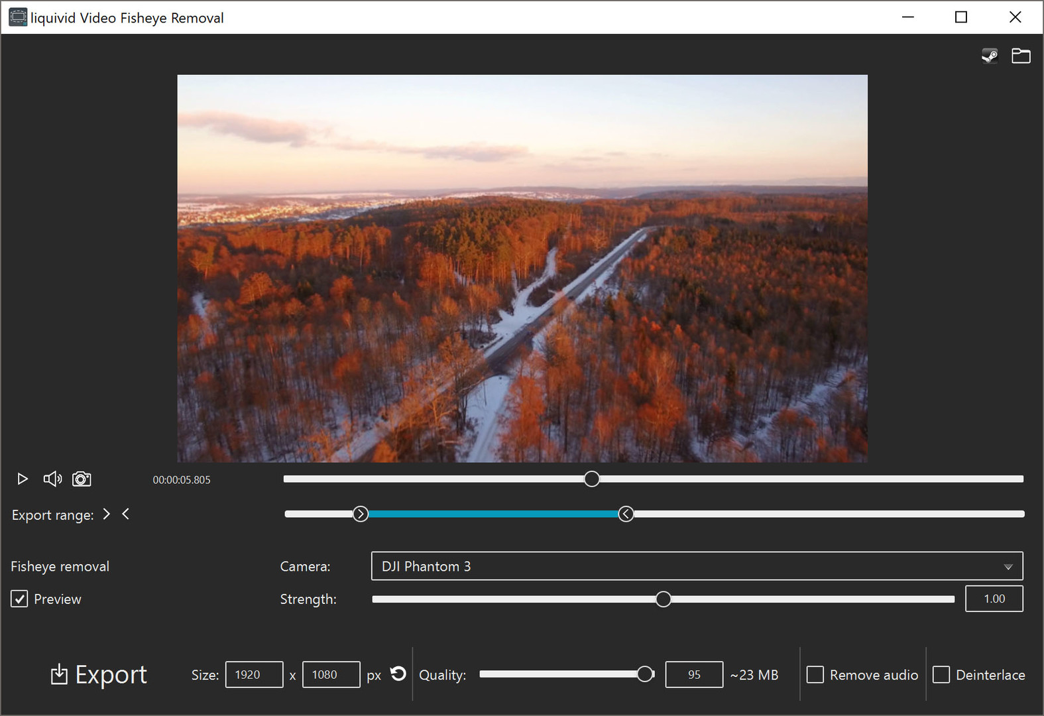Click the export range end marker
Viewport: 1044px width, 716px height.
pos(626,514)
